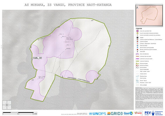Click the Bloc 3 Cité Mukaka label

pos(70,38)
